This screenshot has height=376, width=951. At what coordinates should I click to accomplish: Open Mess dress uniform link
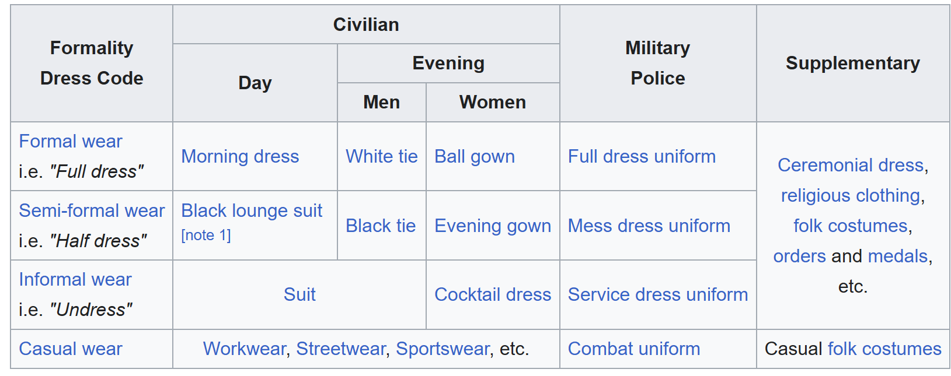point(649,226)
